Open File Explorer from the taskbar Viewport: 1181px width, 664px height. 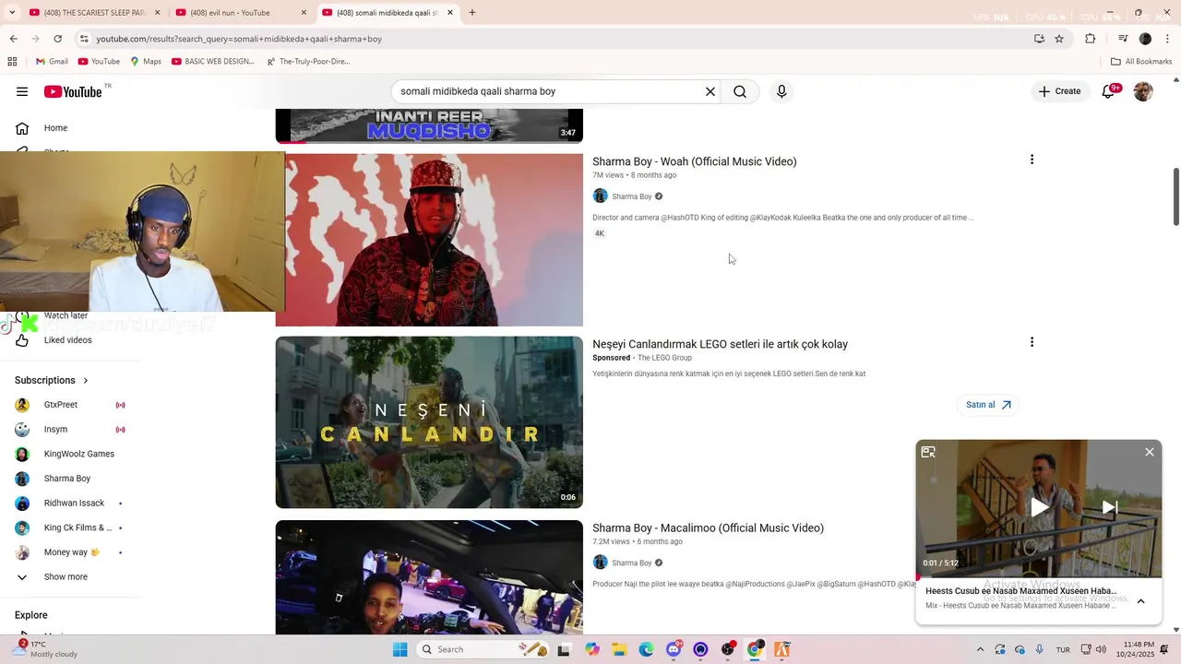coord(619,649)
